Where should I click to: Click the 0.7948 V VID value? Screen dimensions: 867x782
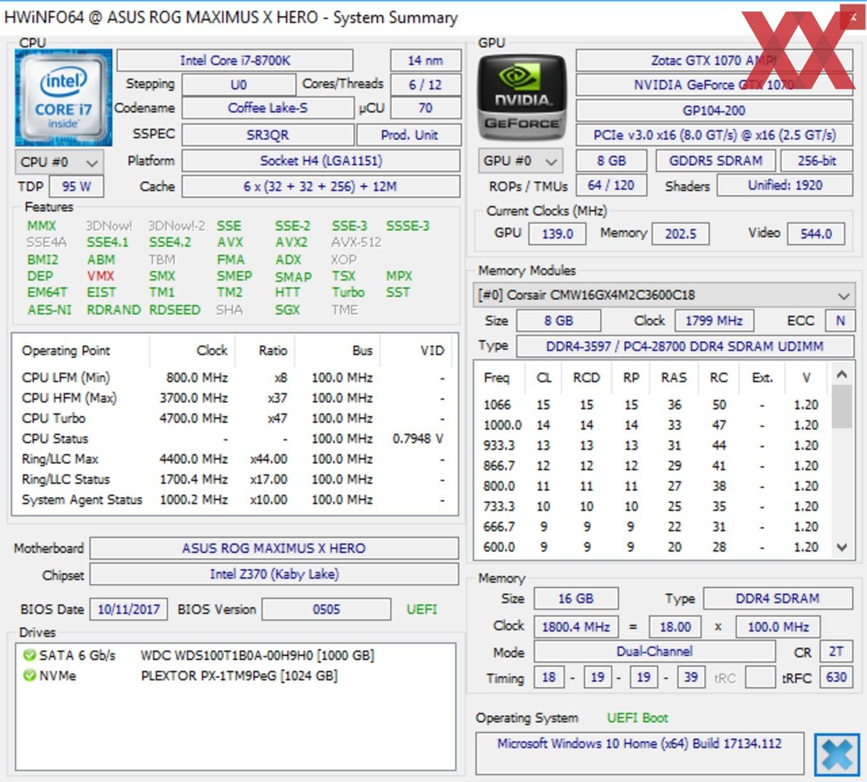(x=418, y=439)
